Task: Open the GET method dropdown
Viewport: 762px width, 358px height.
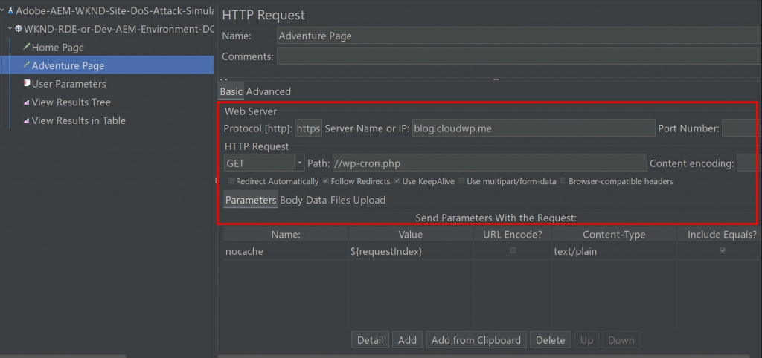Action: (300, 163)
